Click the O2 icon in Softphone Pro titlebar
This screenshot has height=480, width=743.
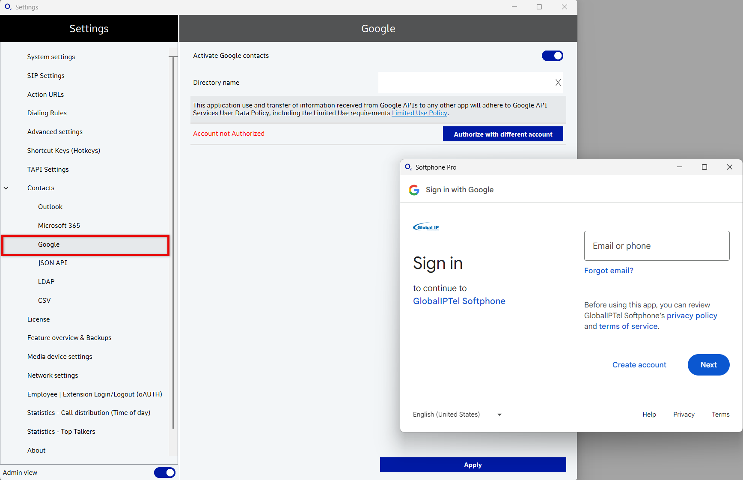(408, 167)
